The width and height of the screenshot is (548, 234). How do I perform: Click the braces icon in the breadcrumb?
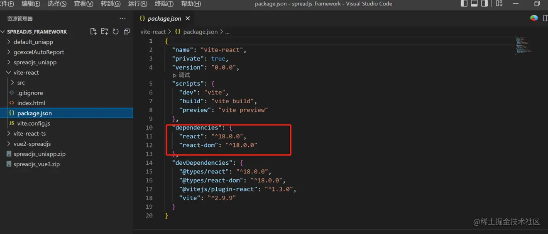(178, 32)
